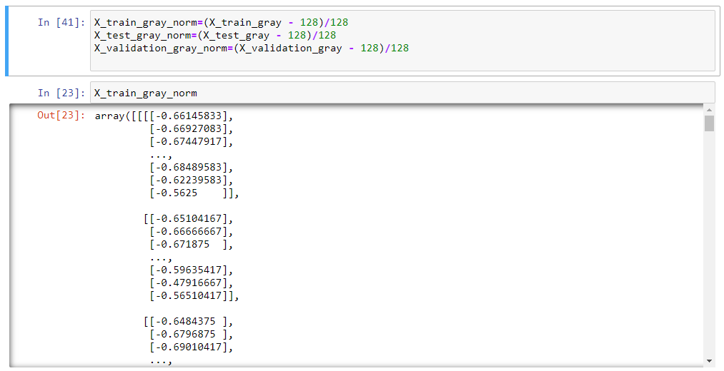Click the value -0.59635417 in output
Screen dimensions: 724x371
(x=189, y=270)
